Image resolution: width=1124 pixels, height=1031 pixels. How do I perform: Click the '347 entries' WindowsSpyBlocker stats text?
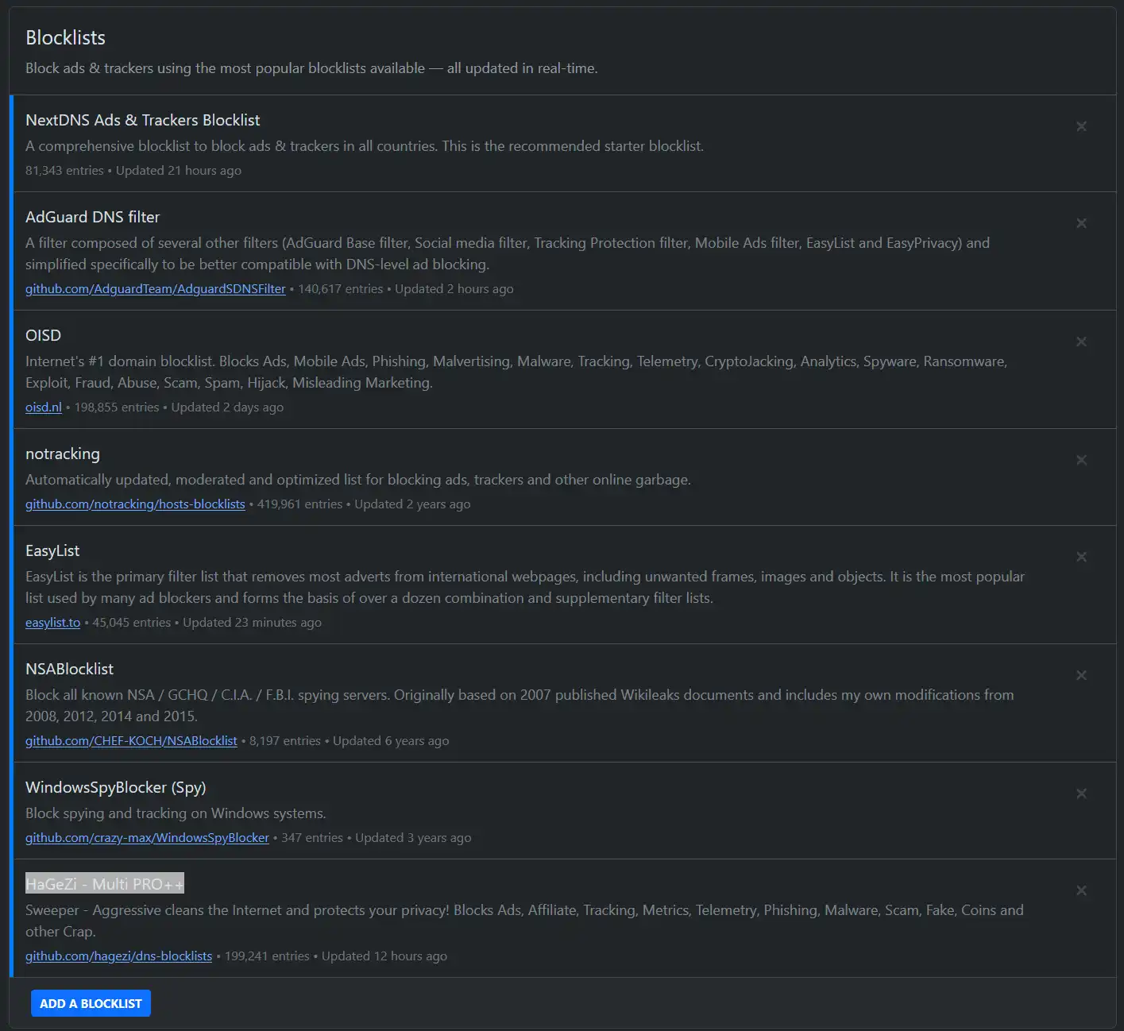[312, 838]
